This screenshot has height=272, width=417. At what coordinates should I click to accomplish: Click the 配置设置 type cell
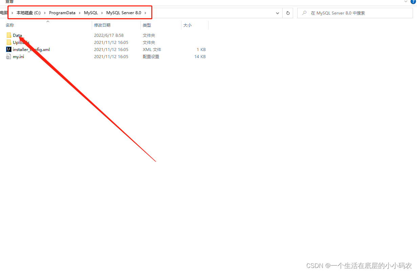point(151,57)
